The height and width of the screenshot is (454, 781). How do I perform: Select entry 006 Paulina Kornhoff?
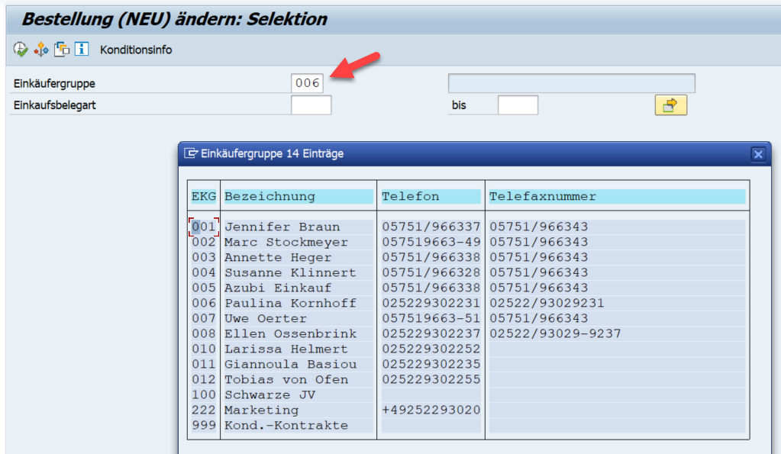tap(290, 303)
